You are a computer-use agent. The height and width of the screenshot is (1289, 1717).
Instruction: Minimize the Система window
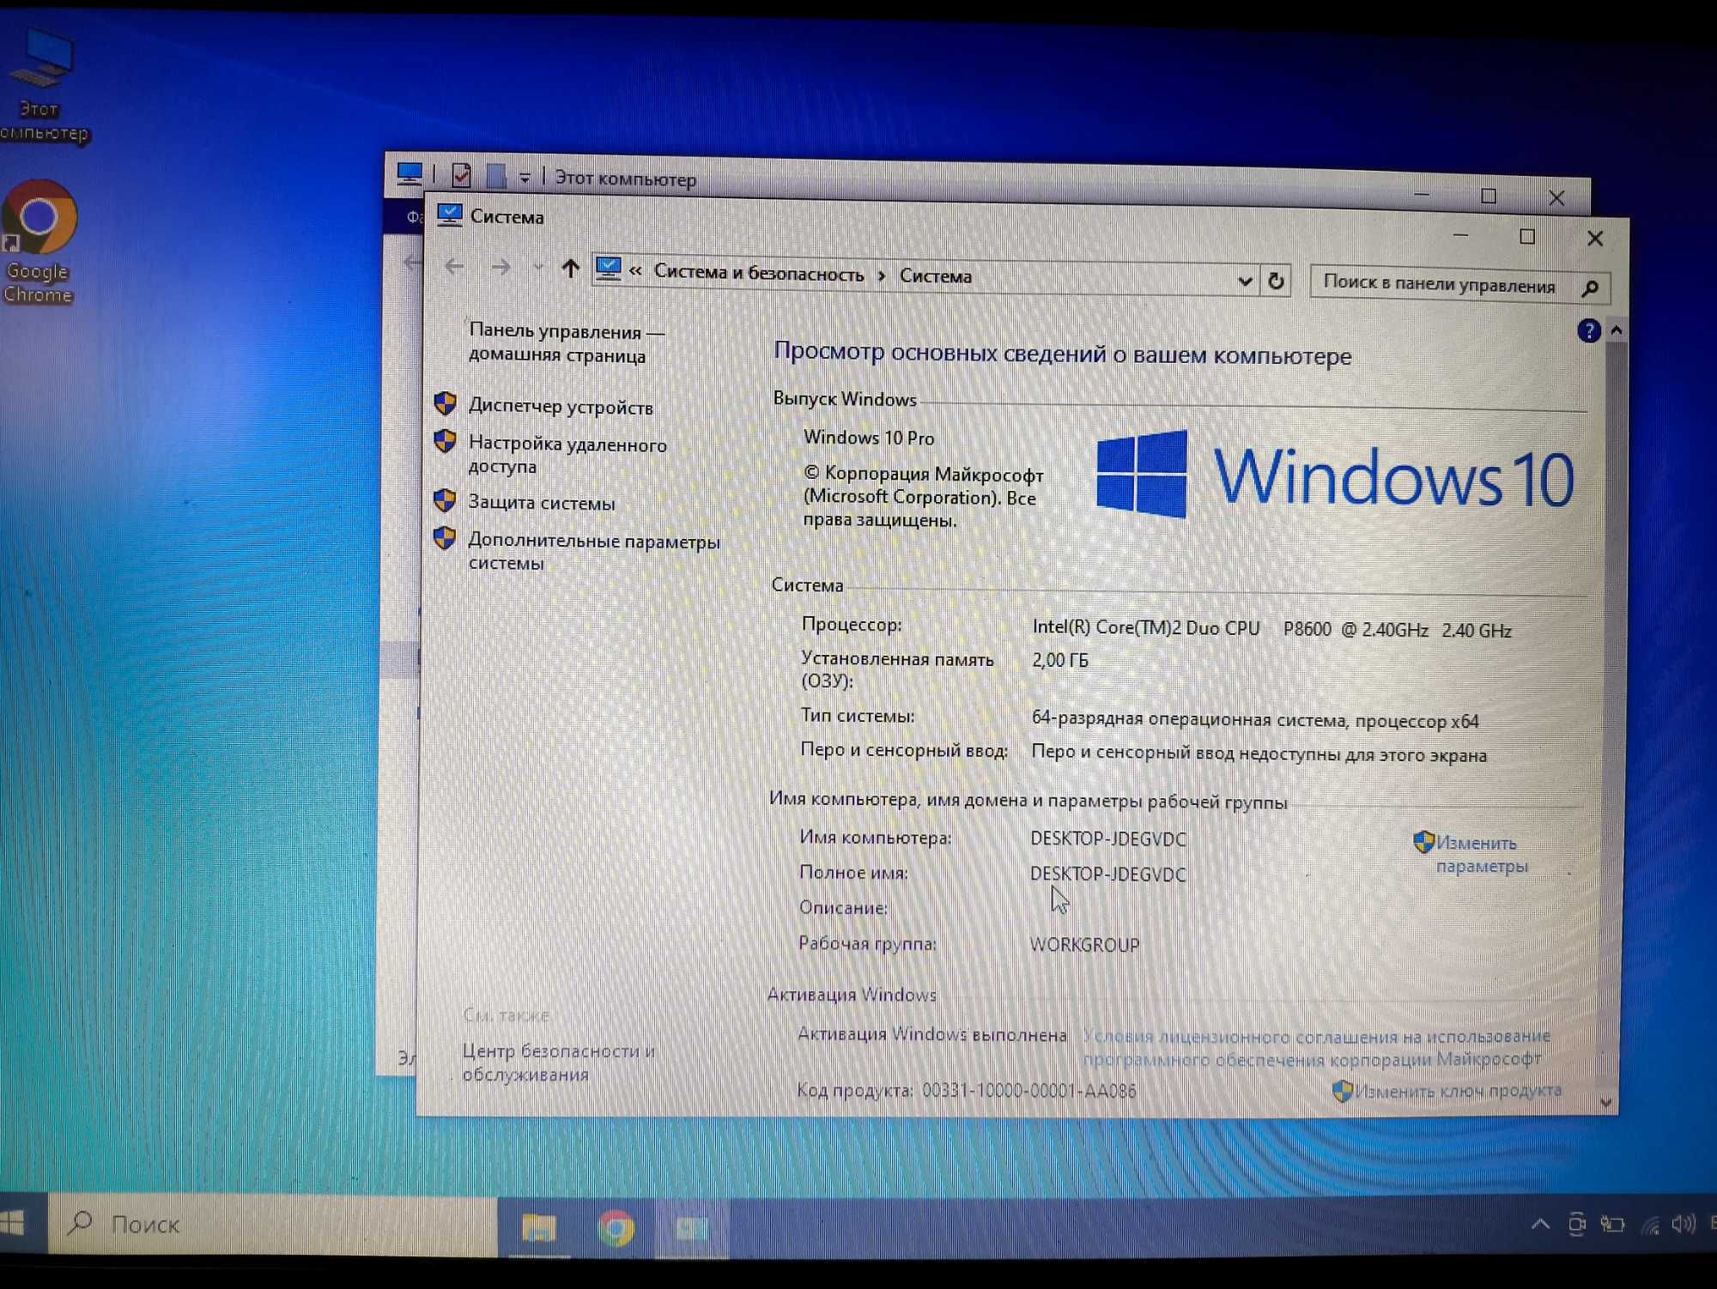[x=1460, y=234]
